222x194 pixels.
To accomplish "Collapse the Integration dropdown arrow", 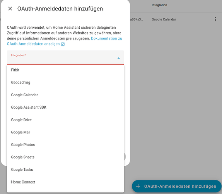I will [x=119, y=58].
